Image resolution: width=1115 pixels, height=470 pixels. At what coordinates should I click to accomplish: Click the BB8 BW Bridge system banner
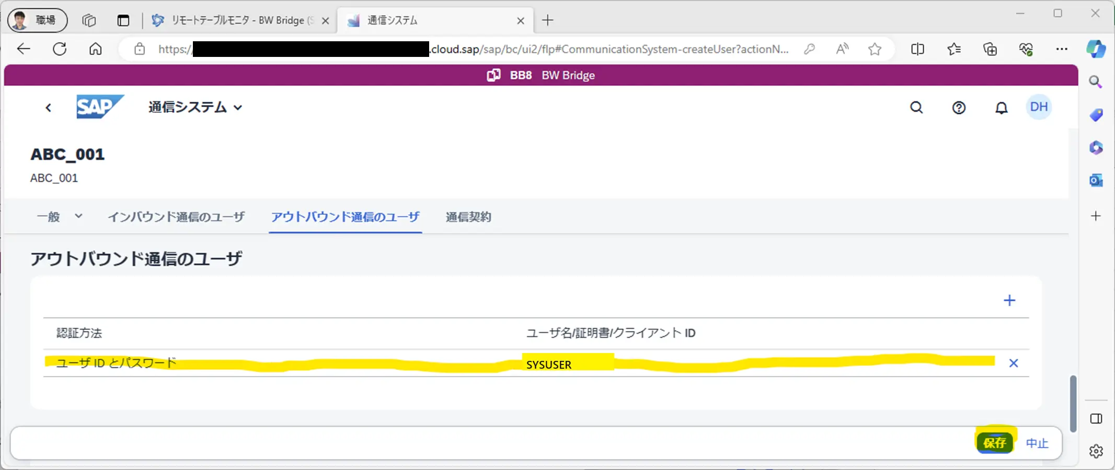coord(541,75)
